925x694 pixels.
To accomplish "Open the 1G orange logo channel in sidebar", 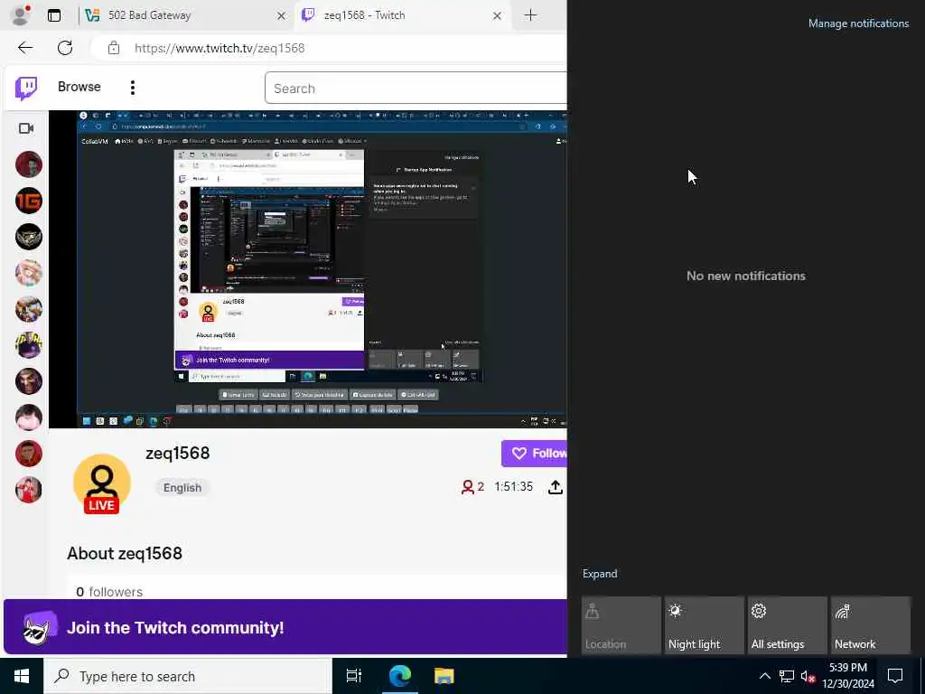I will tap(29, 201).
